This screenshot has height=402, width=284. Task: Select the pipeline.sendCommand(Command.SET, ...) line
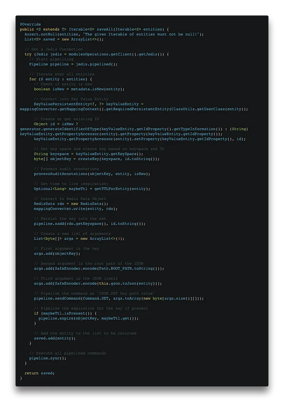pos(119,298)
